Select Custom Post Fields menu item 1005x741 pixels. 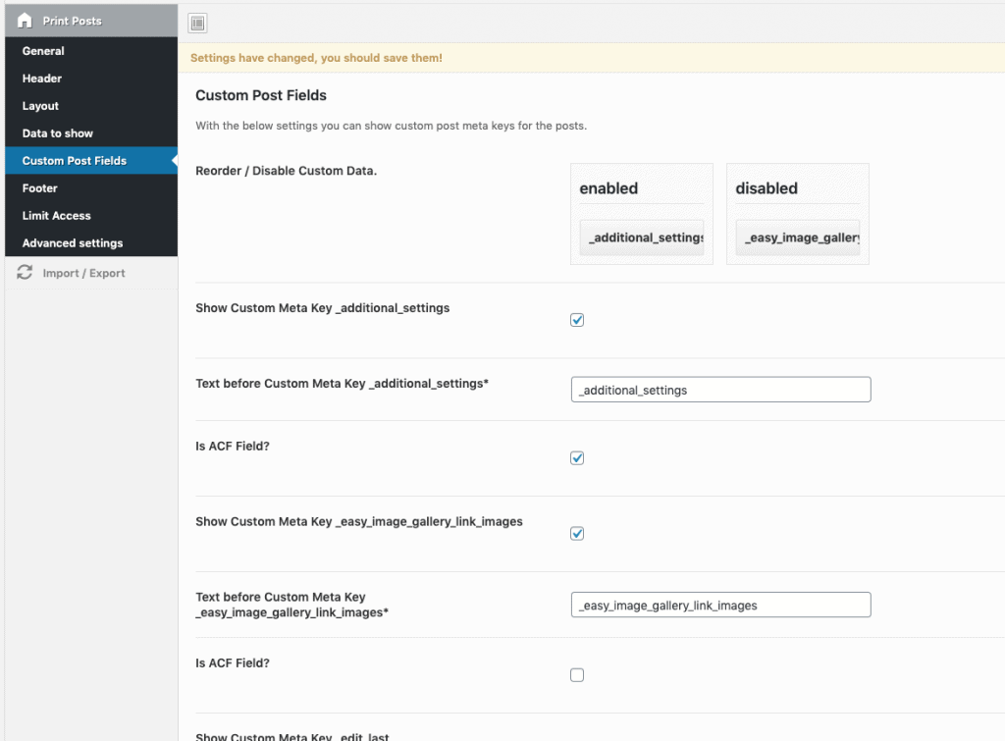click(75, 161)
